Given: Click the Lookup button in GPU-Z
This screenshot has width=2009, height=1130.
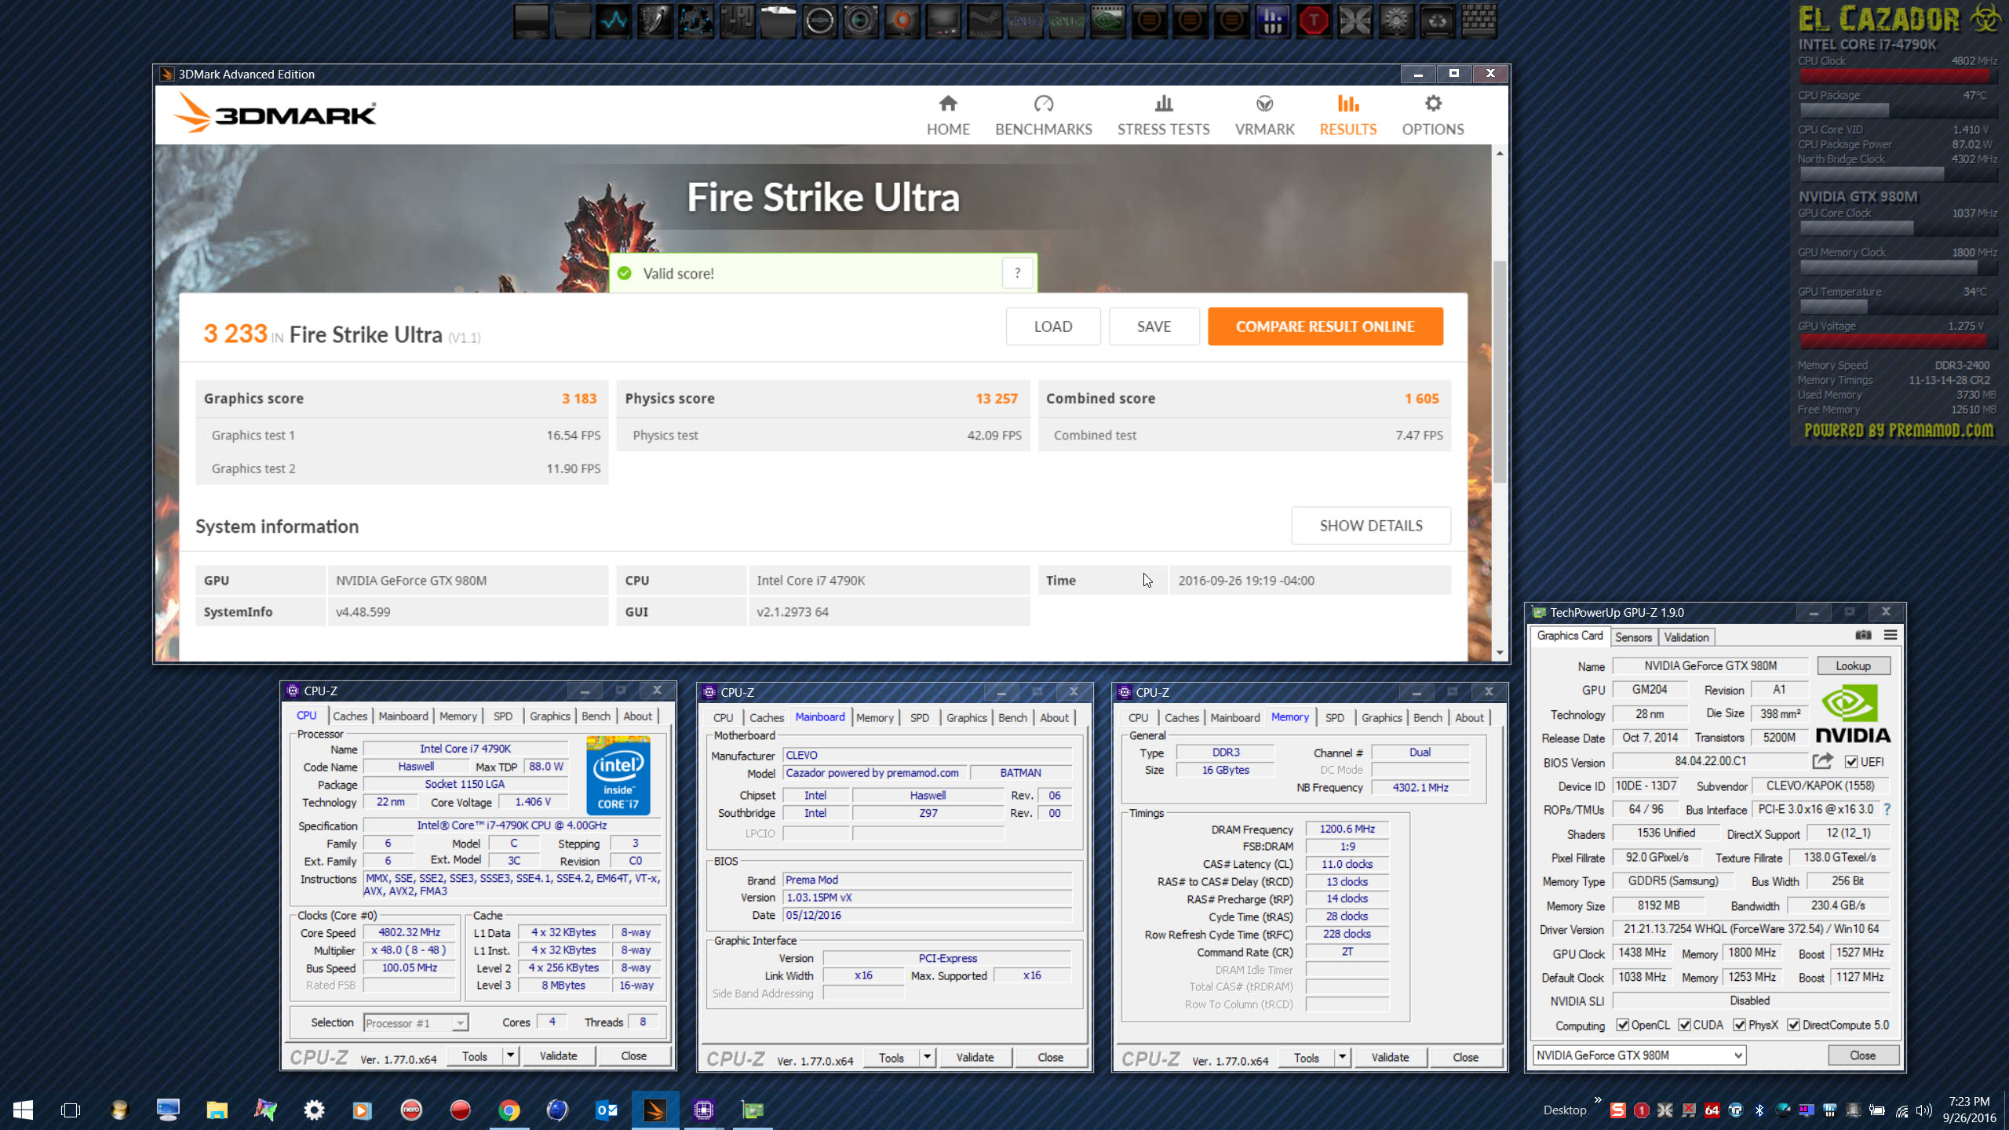Looking at the screenshot, I should pos(1854,665).
